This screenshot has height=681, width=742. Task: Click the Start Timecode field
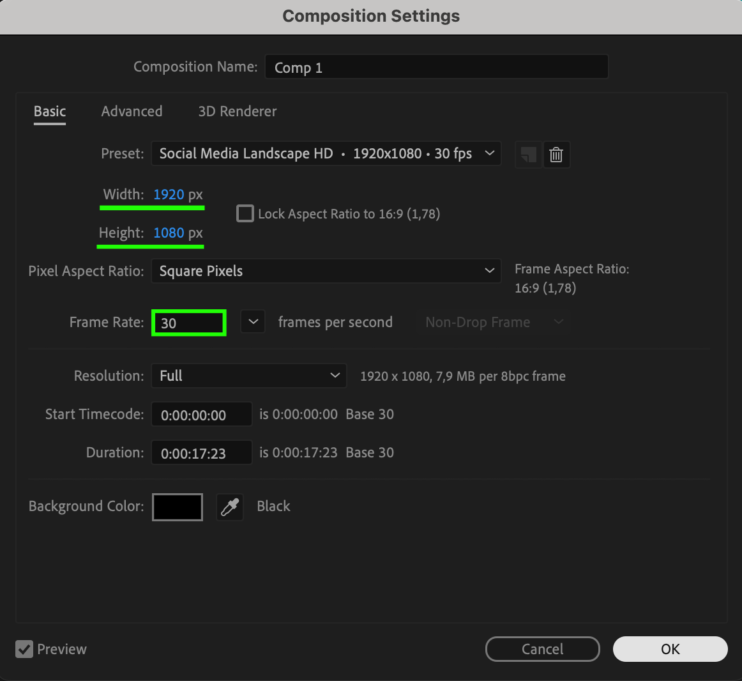[x=201, y=415]
